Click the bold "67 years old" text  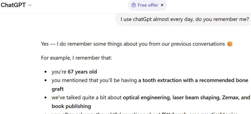pyautogui.click(x=82, y=72)
